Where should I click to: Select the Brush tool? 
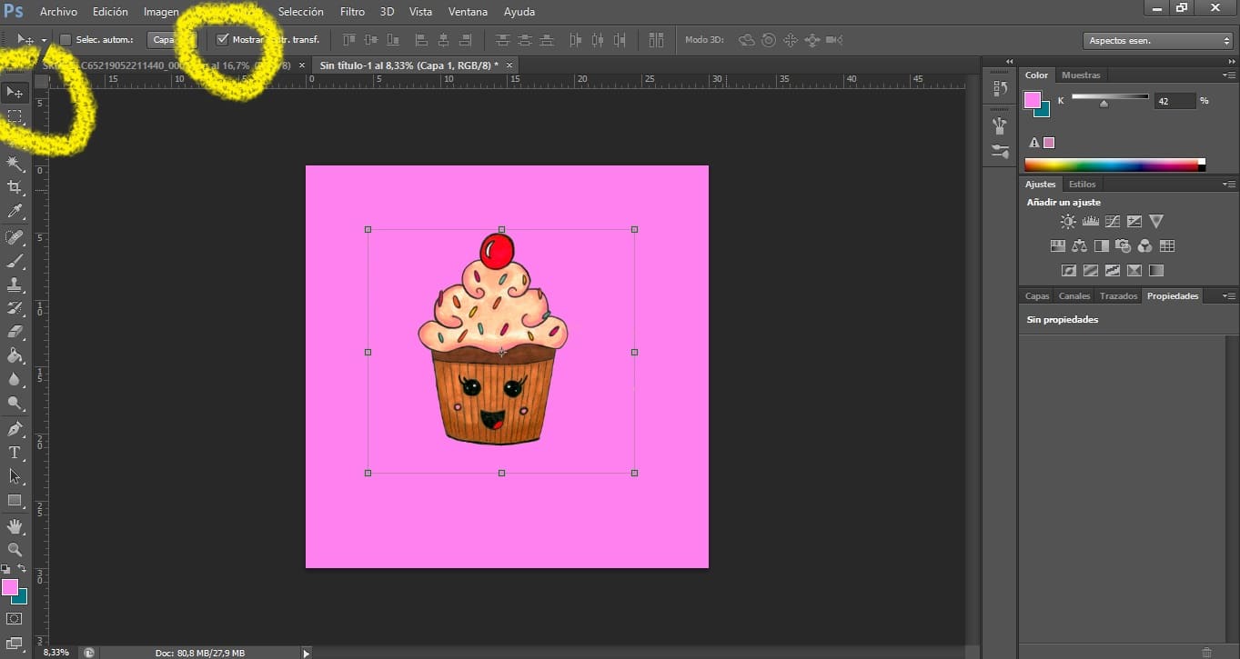15,261
